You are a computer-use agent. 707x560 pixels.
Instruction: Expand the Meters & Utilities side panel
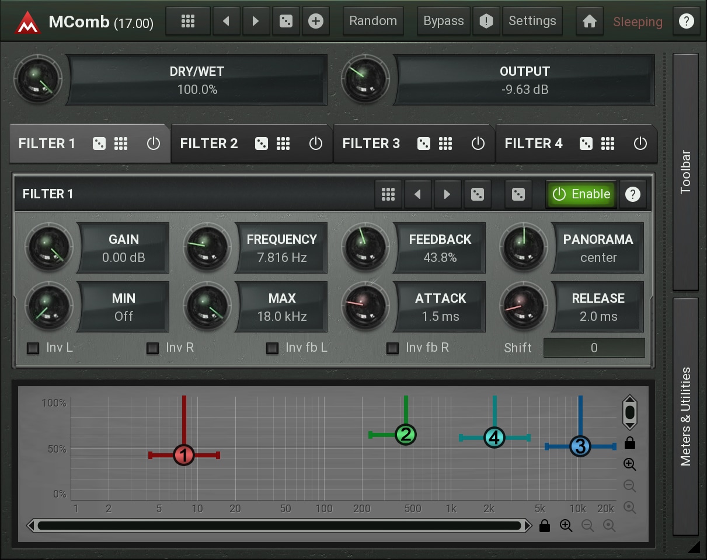[685, 416]
